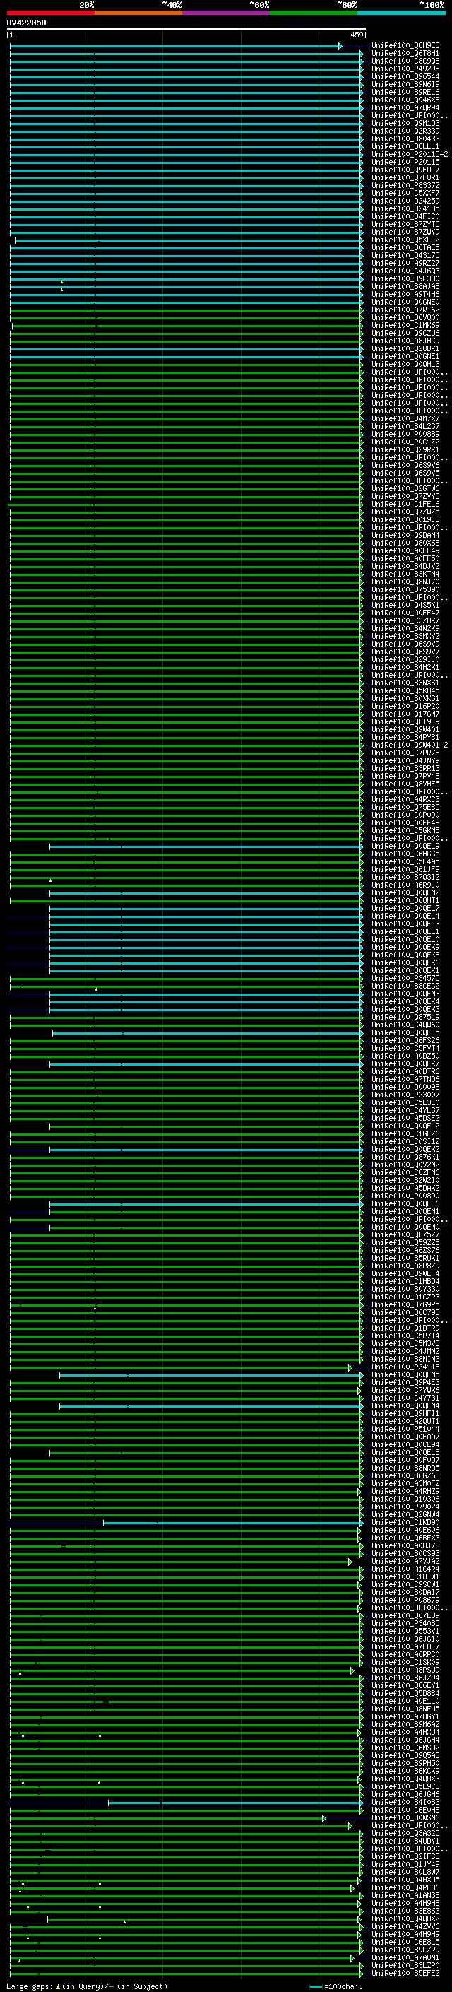Open the UniRef100_O80433 hit
Viewport: 452px width, 1992px height.
click(x=405, y=139)
